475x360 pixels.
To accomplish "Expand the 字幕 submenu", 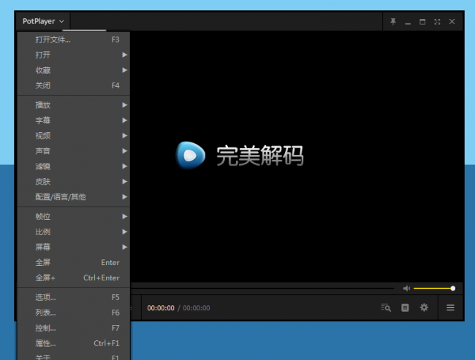I will pos(74,120).
